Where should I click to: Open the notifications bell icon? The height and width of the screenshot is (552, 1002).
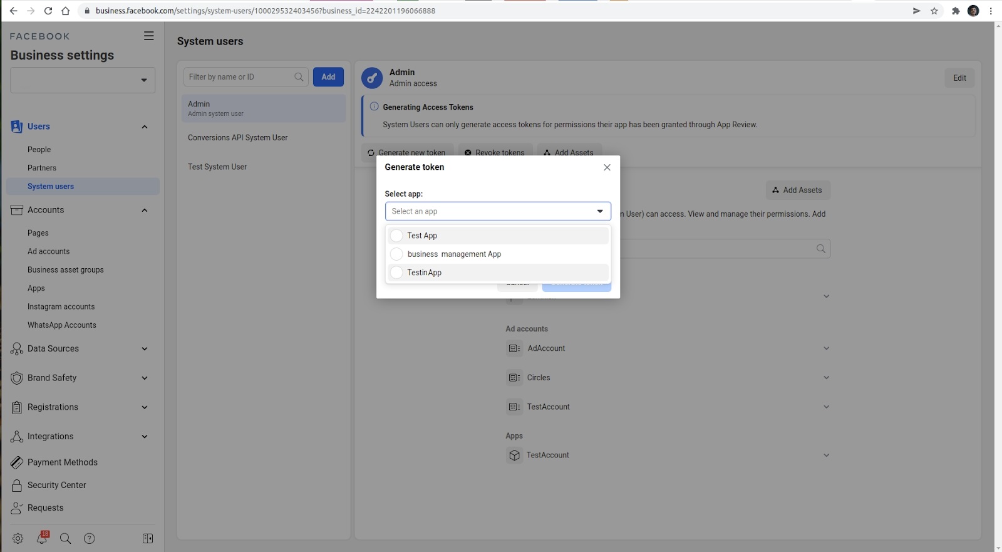click(x=42, y=538)
